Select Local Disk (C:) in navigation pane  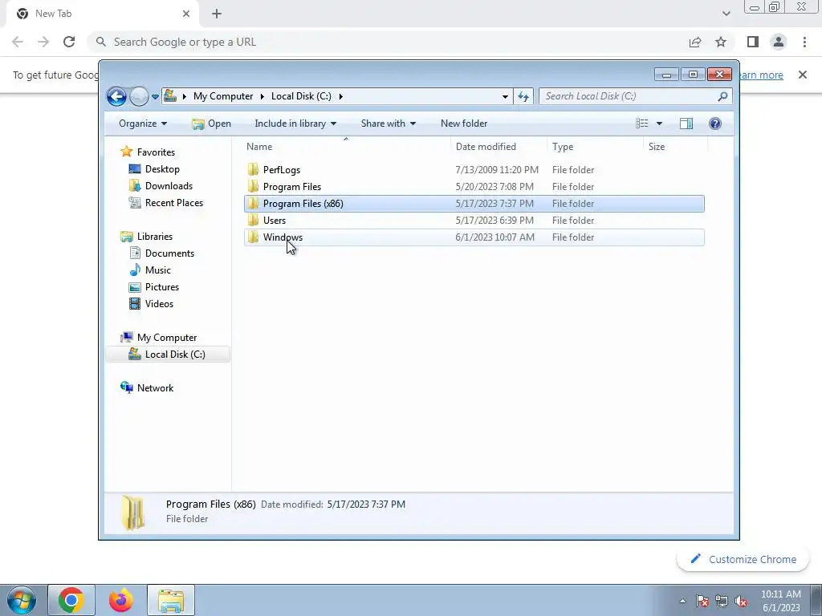[x=168, y=355]
